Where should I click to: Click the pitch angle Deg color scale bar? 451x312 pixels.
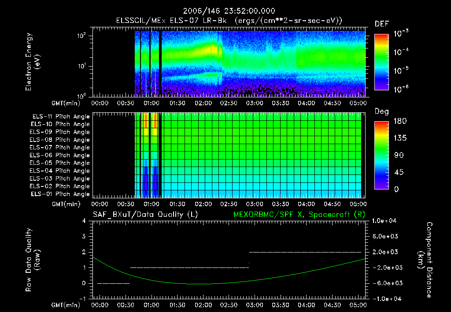point(381,155)
